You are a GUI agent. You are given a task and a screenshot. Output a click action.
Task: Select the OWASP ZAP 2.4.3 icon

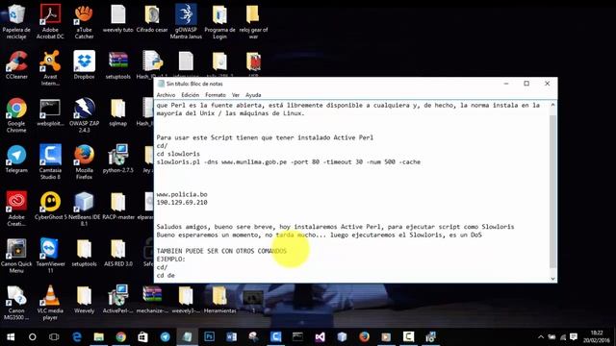click(x=84, y=115)
